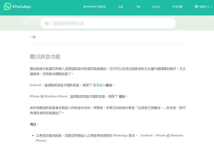Open the WHATSAPP 網頁版 nav item
The width and height of the screenshot is (214, 145).
click(94, 7)
